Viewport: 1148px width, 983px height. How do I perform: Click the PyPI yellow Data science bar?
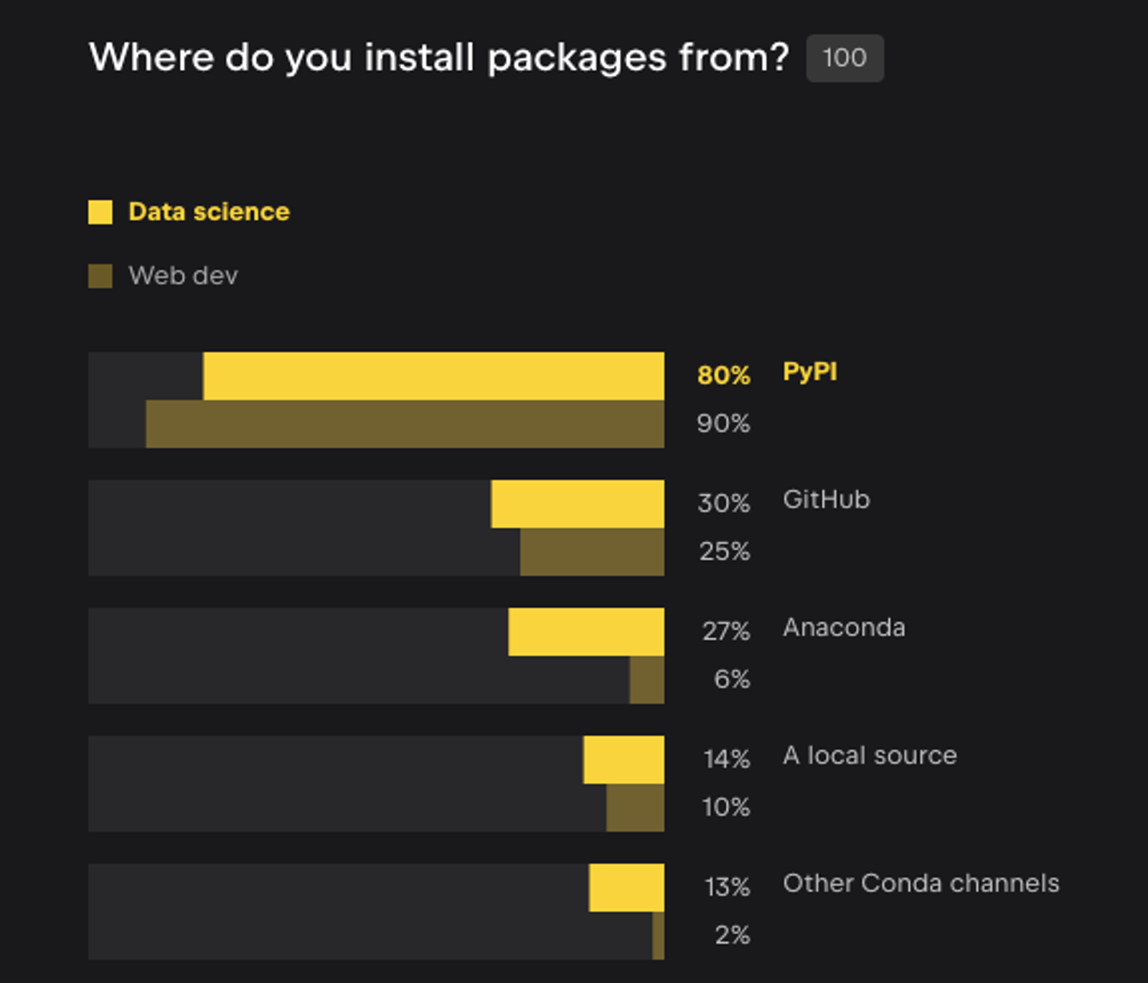433,376
